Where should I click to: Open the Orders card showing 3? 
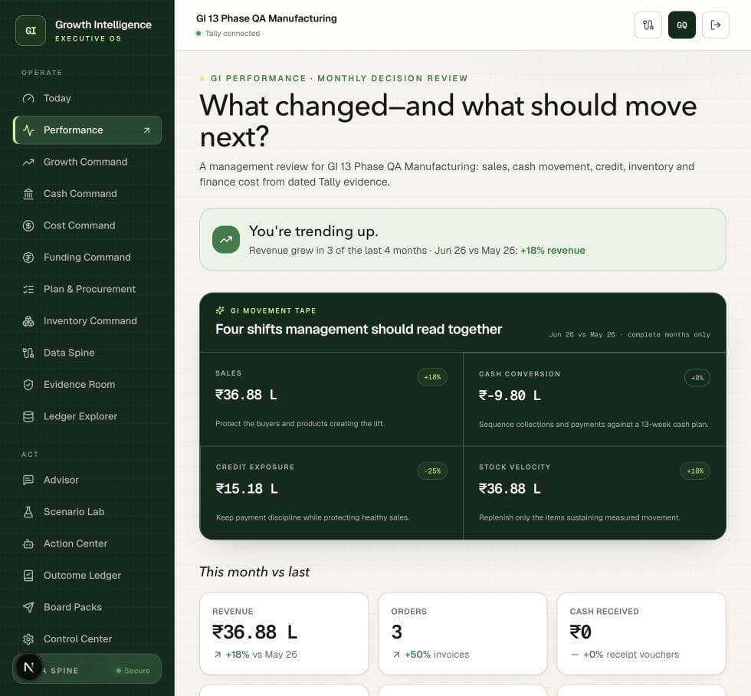pyautogui.click(x=463, y=633)
